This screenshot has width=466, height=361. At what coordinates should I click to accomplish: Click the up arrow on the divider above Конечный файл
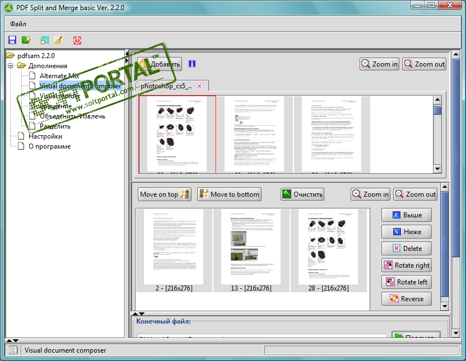coord(135,313)
